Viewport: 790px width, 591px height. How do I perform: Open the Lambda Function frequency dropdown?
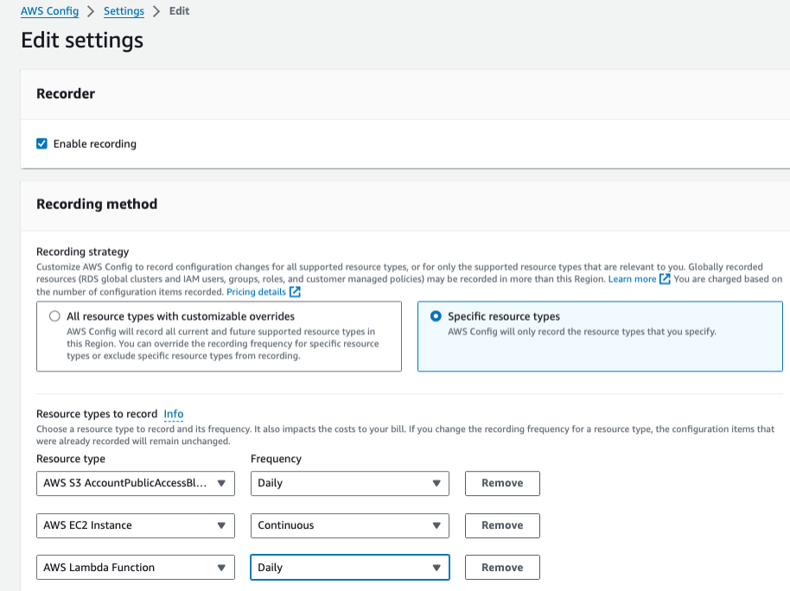(x=349, y=568)
